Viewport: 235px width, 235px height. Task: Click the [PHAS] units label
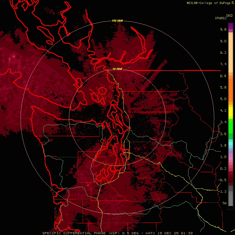(x=221, y=18)
